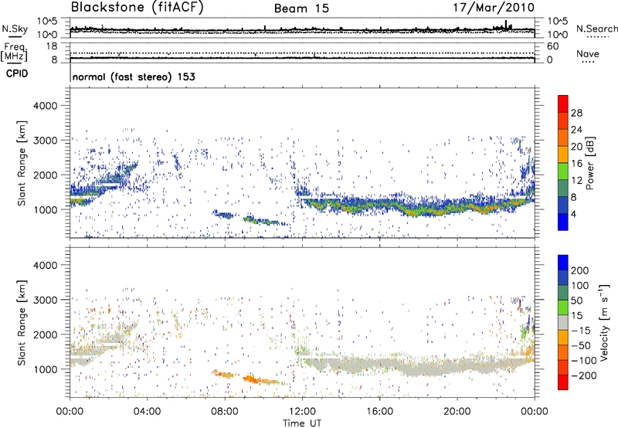This screenshot has width=618, height=428.
Task: Pick the red top segment of power color bar
Action: (563, 104)
